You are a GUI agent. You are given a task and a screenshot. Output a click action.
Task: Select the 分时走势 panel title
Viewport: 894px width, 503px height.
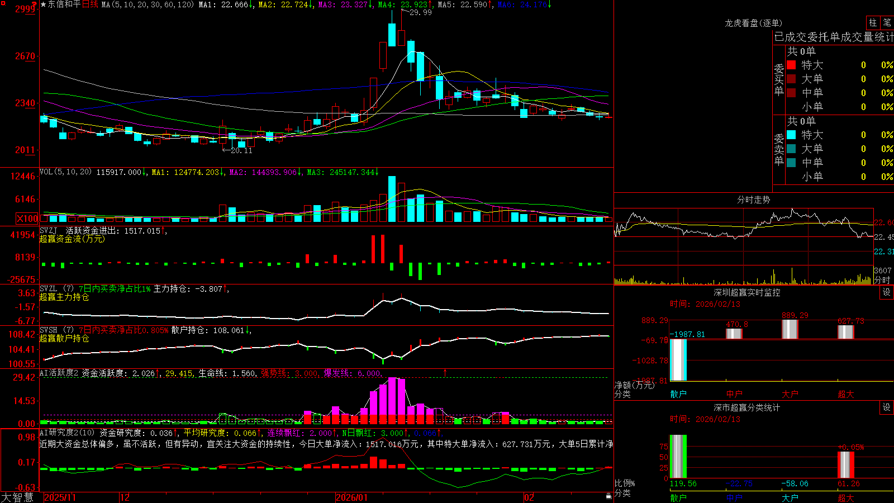tap(753, 200)
